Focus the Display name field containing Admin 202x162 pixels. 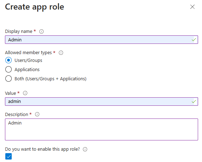(x=101, y=40)
